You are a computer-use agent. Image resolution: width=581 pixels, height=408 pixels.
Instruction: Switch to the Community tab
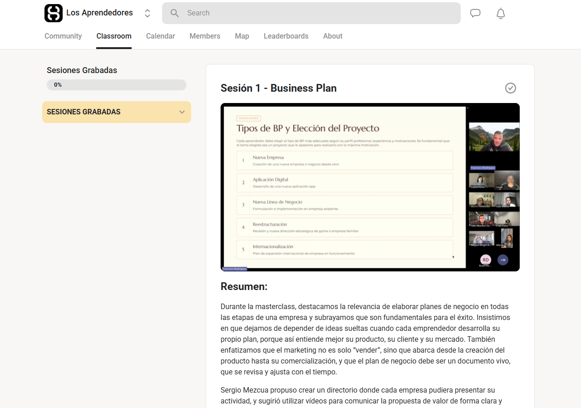pyautogui.click(x=63, y=36)
